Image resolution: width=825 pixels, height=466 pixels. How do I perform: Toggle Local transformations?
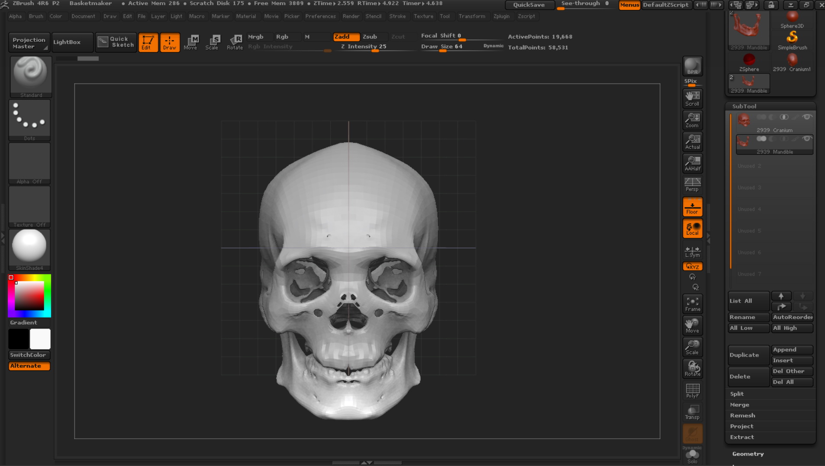692,228
